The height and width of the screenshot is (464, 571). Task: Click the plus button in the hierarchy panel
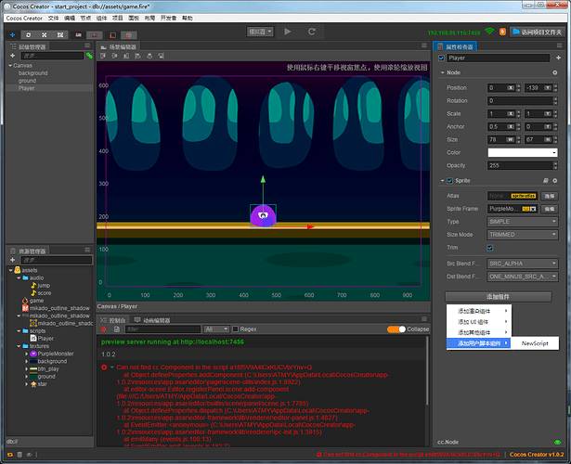[12, 56]
